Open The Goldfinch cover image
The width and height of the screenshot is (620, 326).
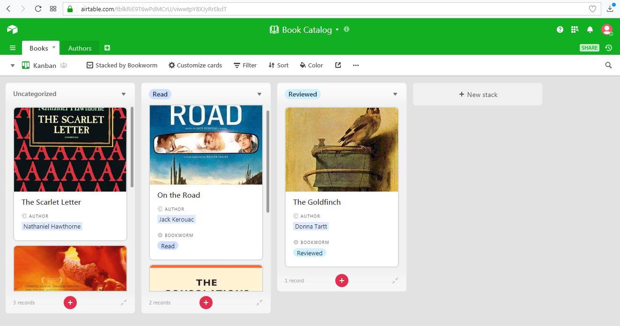click(x=342, y=149)
